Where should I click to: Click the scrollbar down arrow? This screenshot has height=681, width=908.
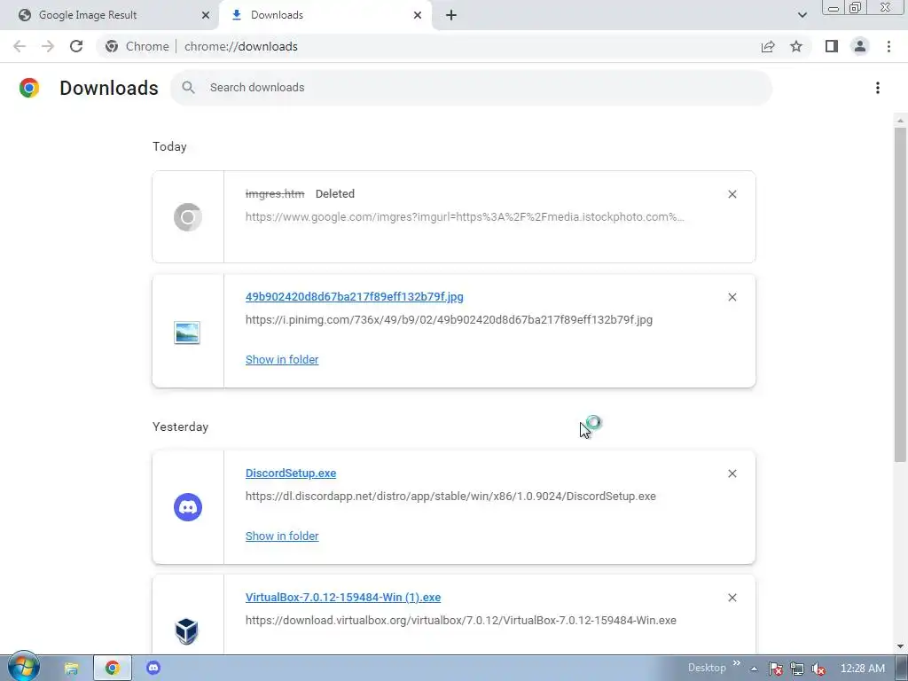[x=900, y=646]
